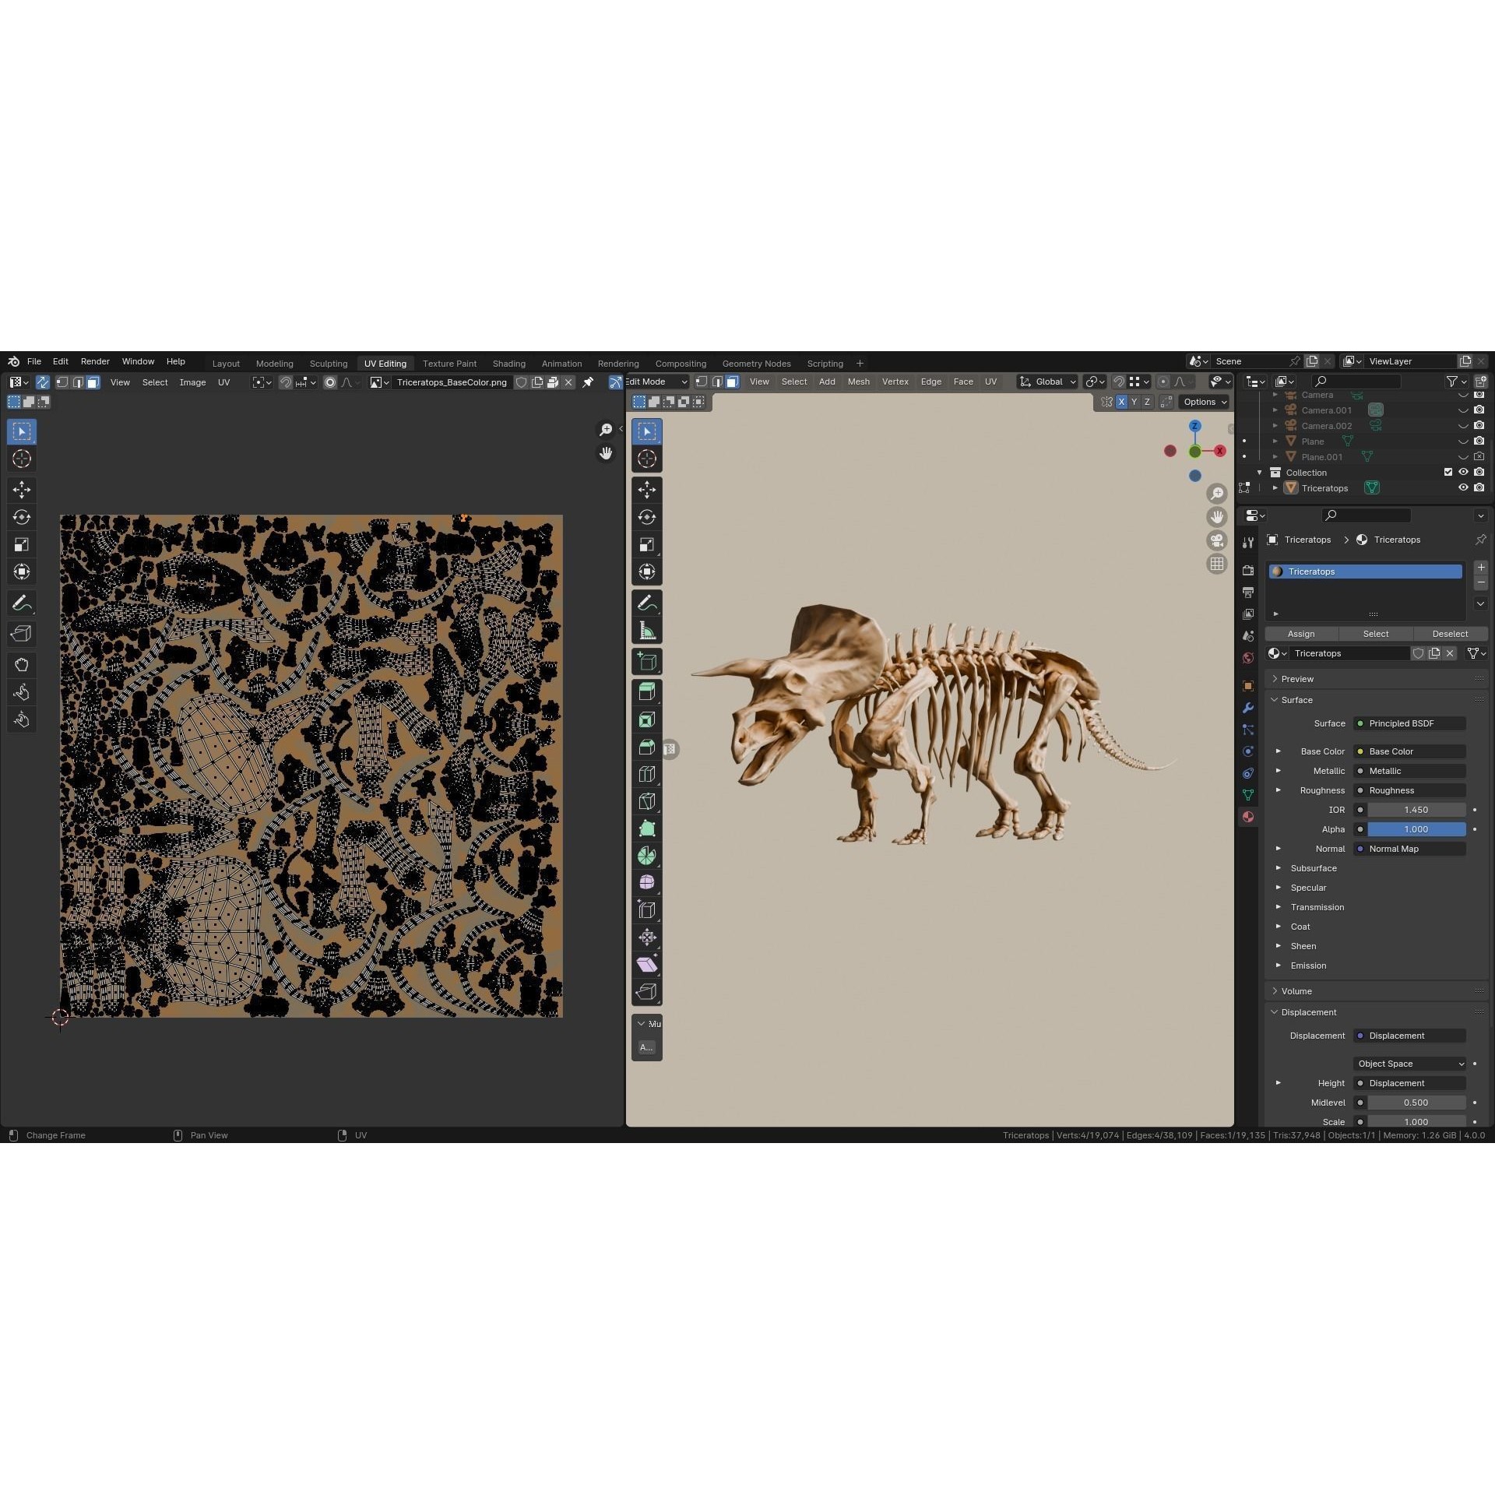Screen dimensions: 1495x1495
Task: Select the Extrude Region tool in 3D viewport
Action: (x=647, y=691)
